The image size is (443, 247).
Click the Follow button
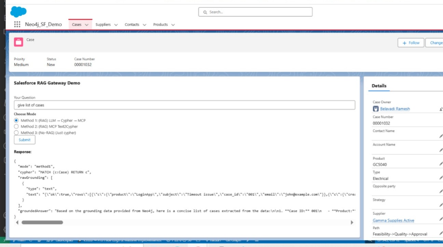pos(411,43)
